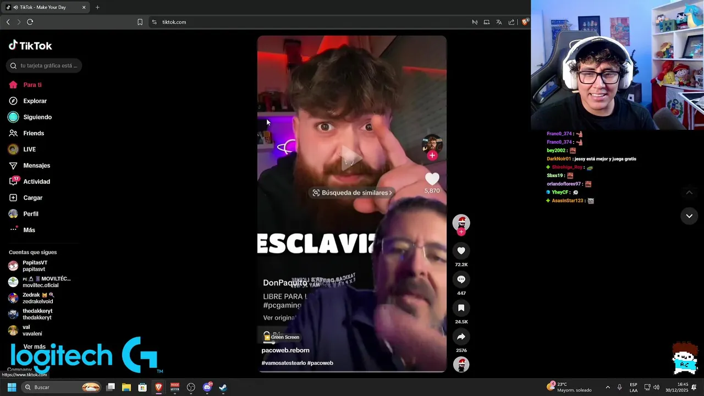Image resolution: width=704 pixels, height=396 pixels.
Task: Open the creator avatar beside the video
Action: pos(461,222)
